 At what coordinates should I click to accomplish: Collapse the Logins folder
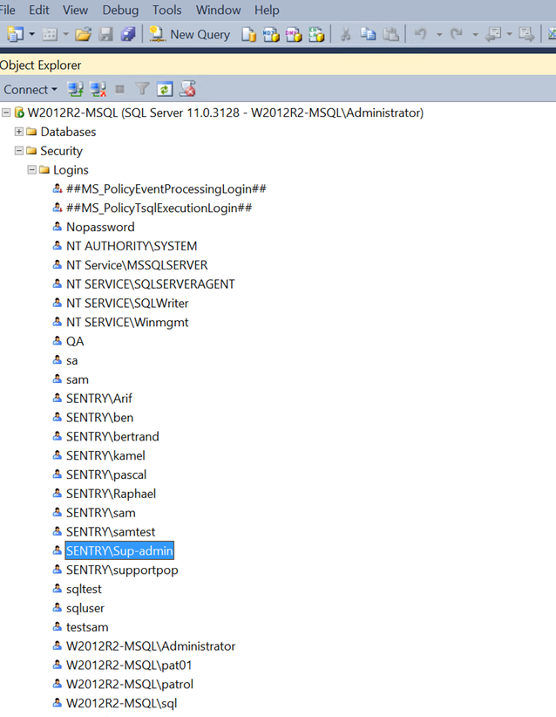(x=31, y=169)
